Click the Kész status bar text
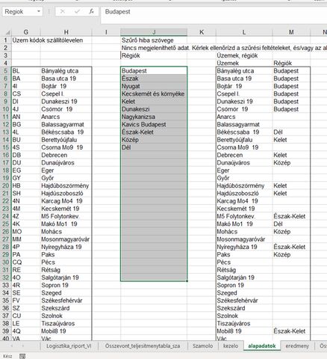 [7, 356]
